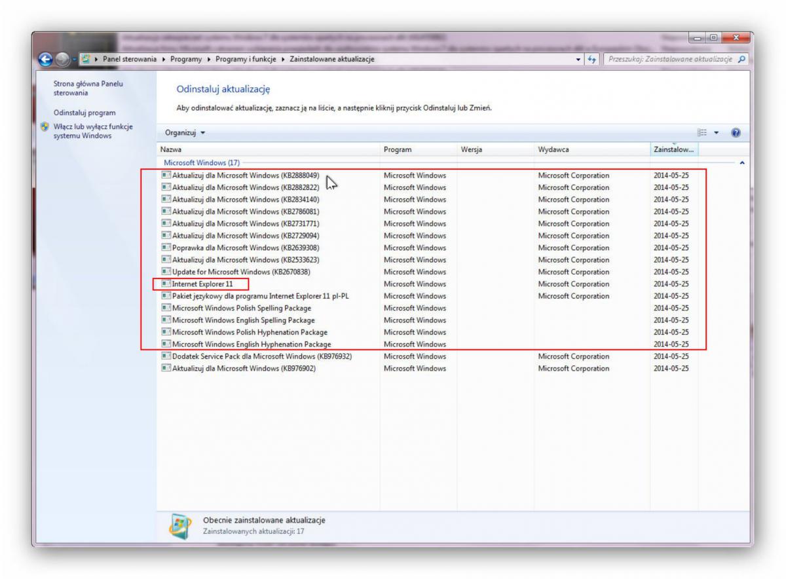The height and width of the screenshot is (579, 786).
Task: Click the icon of the KB2786081 update
Action: click(166, 212)
